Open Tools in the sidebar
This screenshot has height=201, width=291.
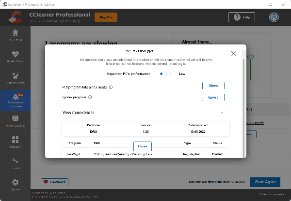(x=16, y=164)
